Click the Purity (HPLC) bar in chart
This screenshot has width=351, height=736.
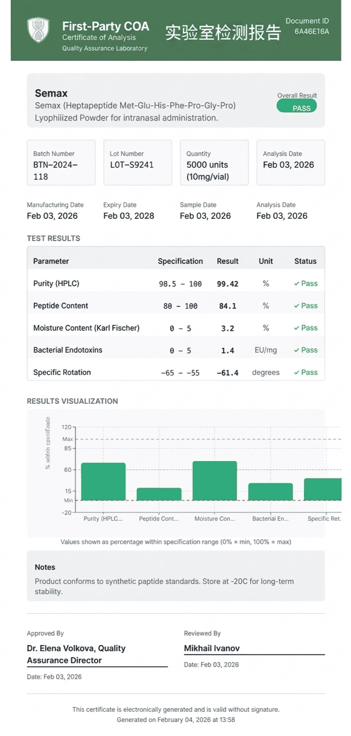point(103,482)
